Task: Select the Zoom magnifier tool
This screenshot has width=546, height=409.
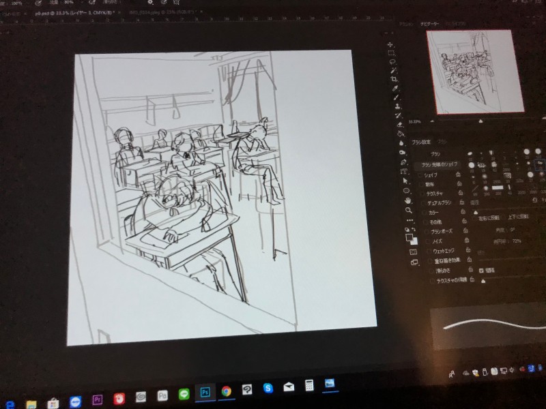Action: coord(408,211)
